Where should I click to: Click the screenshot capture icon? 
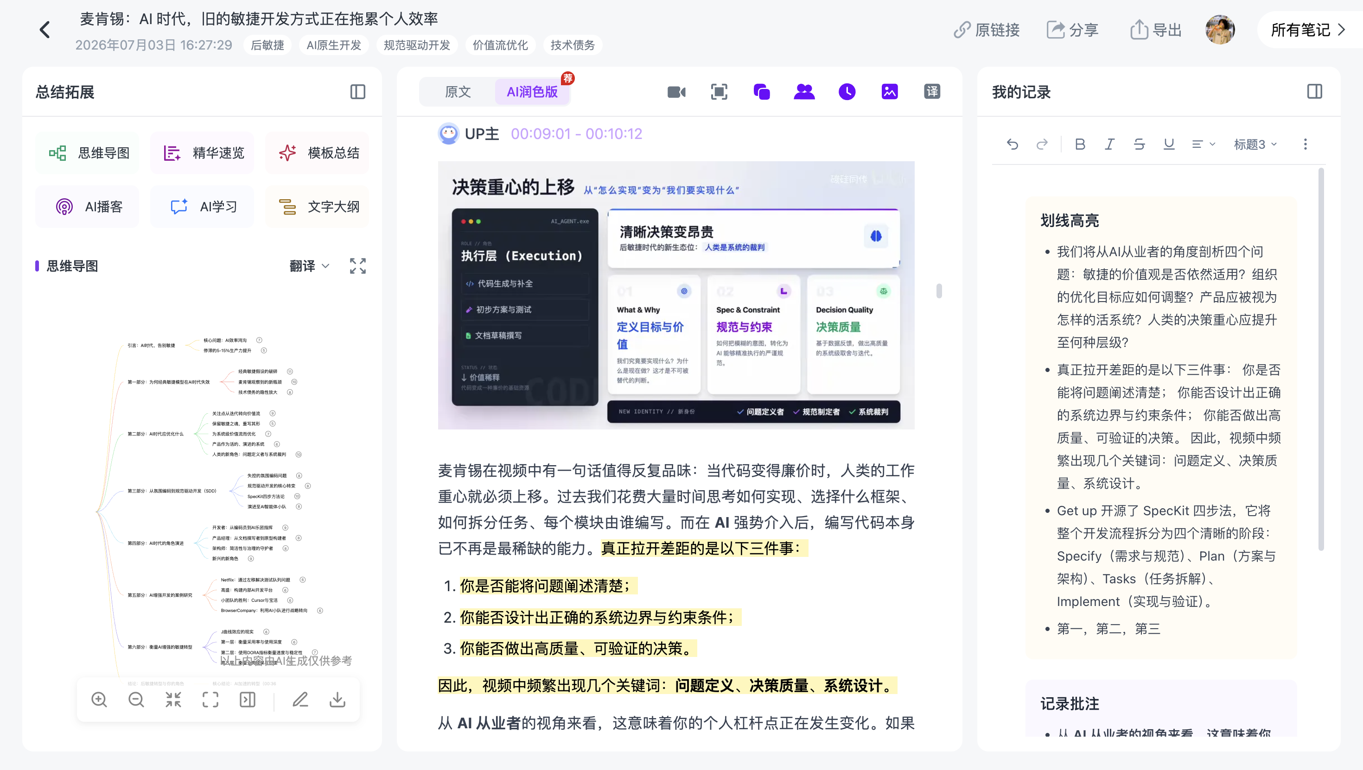(719, 92)
